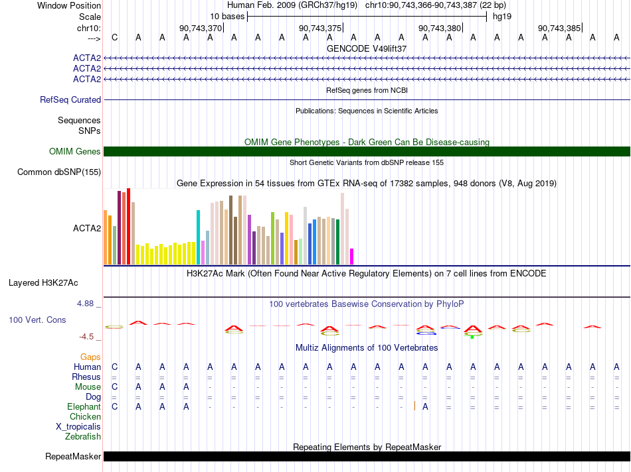Viewport: 631px width, 472px height.
Task: Click the black RepeatMasker bar
Action: click(x=367, y=456)
